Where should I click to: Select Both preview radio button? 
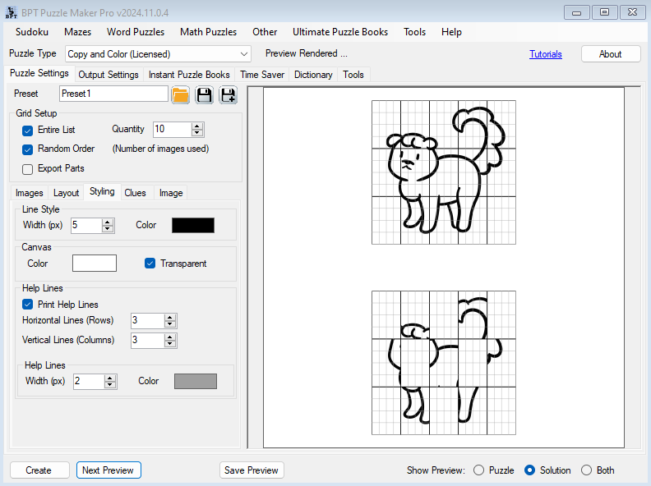pos(586,470)
